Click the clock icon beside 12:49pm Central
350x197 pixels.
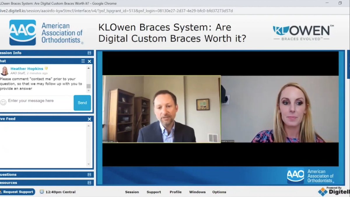click(x=42, y=192)
